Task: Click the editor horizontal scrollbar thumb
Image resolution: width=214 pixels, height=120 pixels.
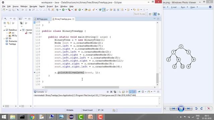Action: 82,87
